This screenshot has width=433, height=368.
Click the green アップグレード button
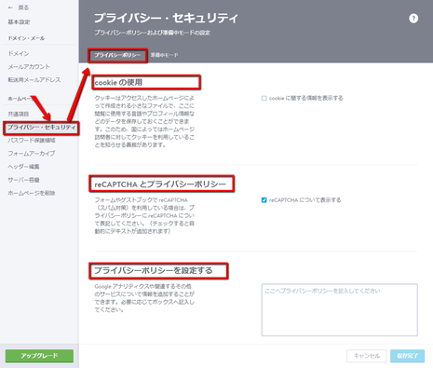(39, 356)
